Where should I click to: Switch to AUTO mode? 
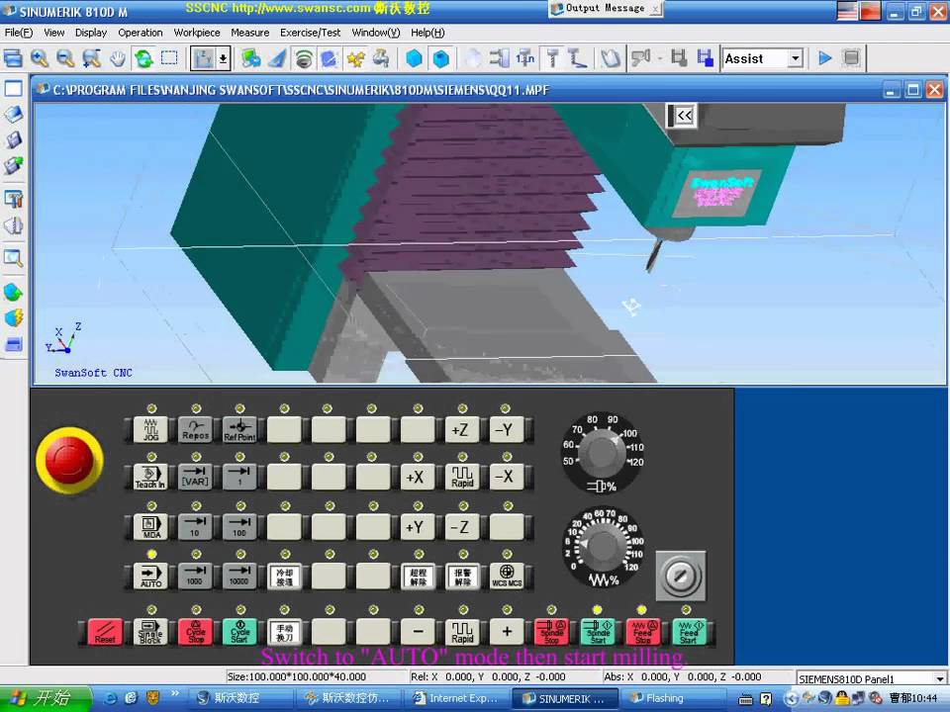click(x=150, y=576)
